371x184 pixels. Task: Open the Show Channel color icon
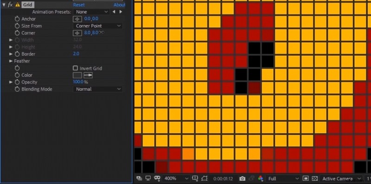(x=261, y=178)
